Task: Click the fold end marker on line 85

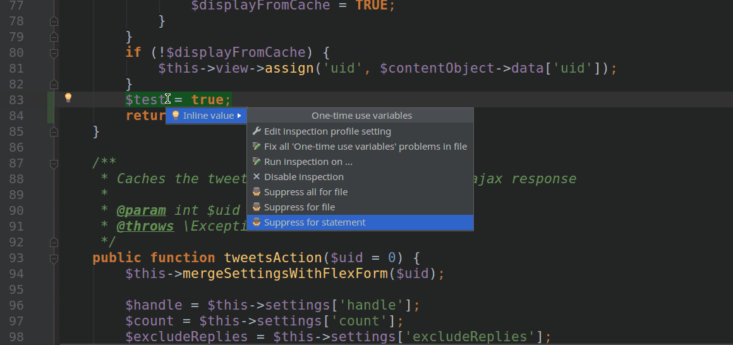Action: tap(54, 132)
